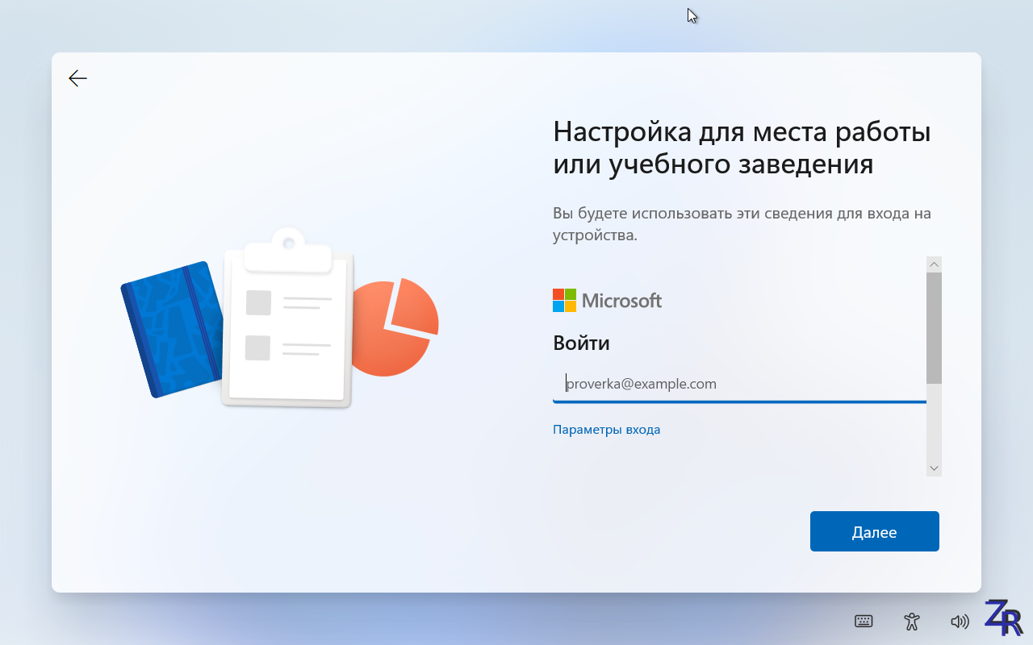Click the sign-in pane scrollbar thumb
Screen dimensions: 1033x645
pyautogui.click(x=934, y=327)
